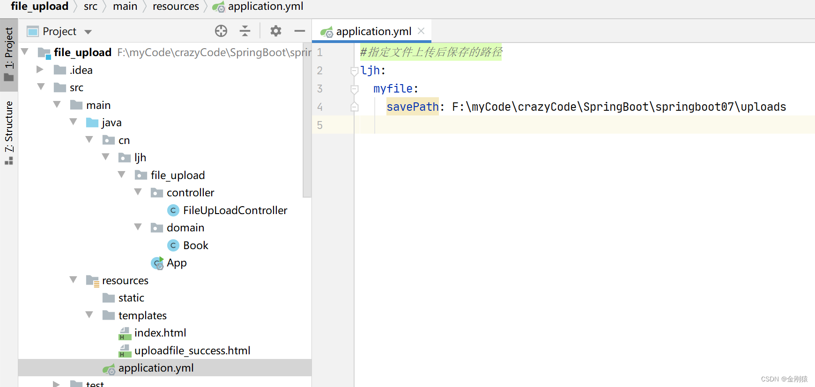815x387 pixels.
Task: Fold the myfile block in editor gutter
Action: click(355, 89)
